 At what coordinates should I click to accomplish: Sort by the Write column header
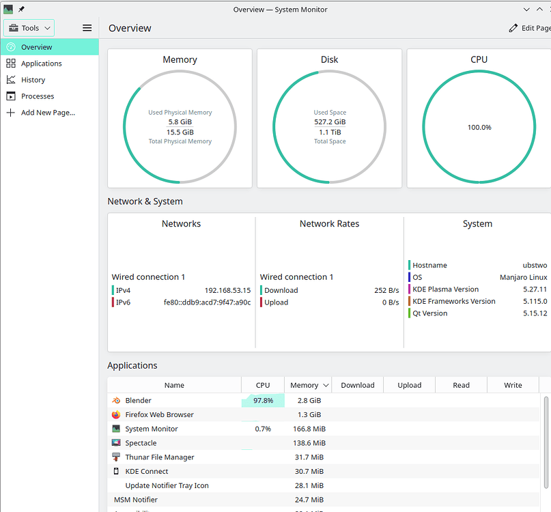(513, 385)
